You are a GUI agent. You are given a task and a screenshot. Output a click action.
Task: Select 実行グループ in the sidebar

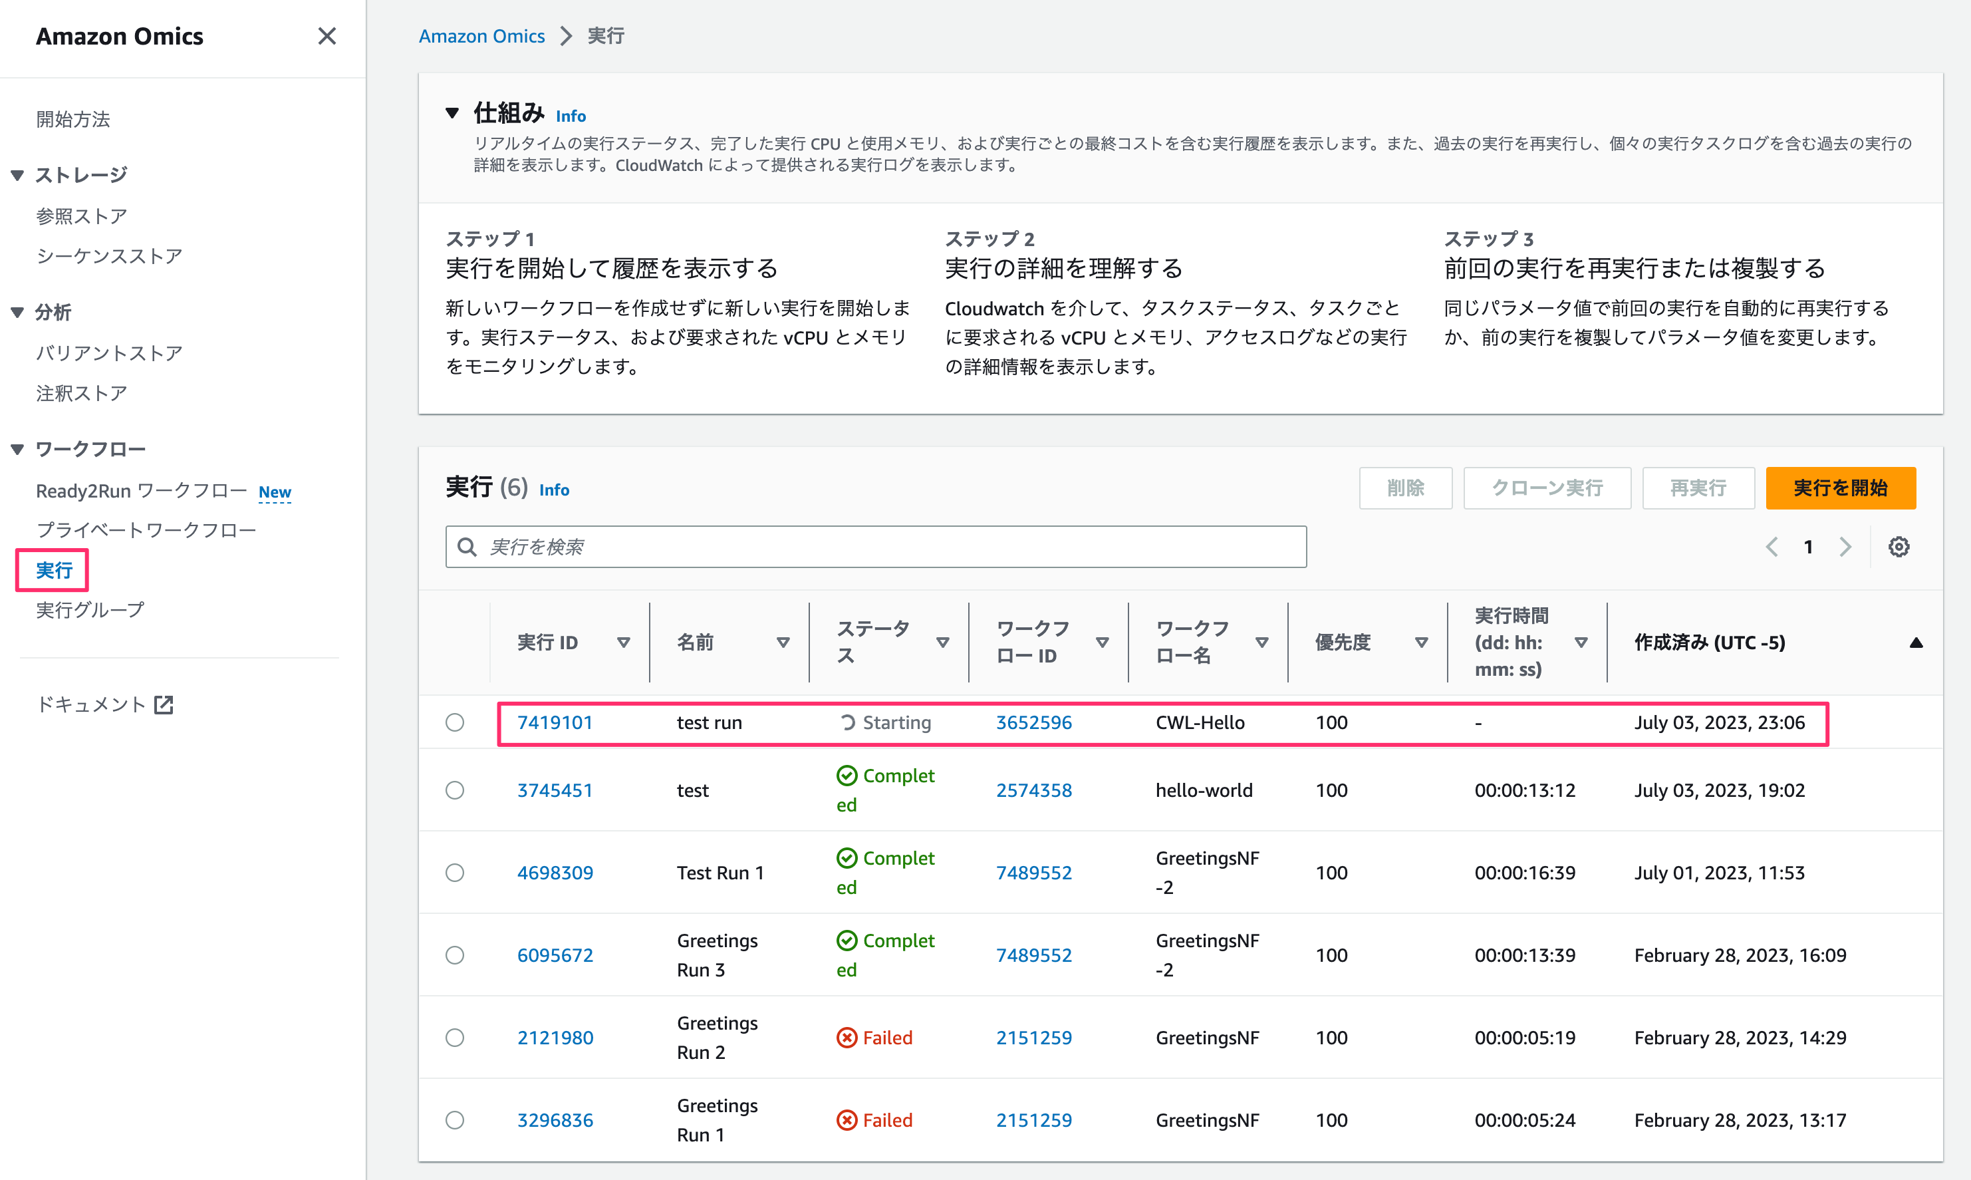pyautogui.click(x=89, y=609)
